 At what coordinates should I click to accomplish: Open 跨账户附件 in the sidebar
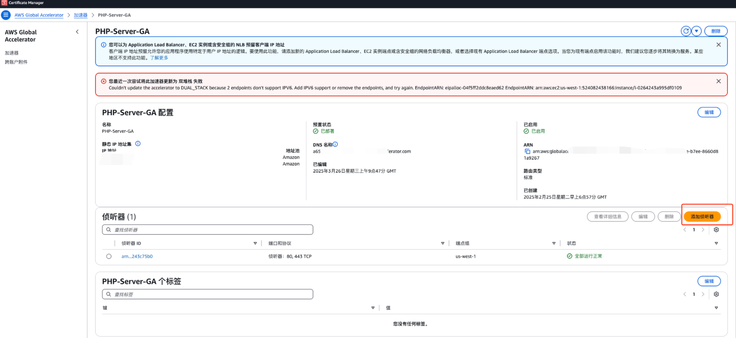click(16, 62)
